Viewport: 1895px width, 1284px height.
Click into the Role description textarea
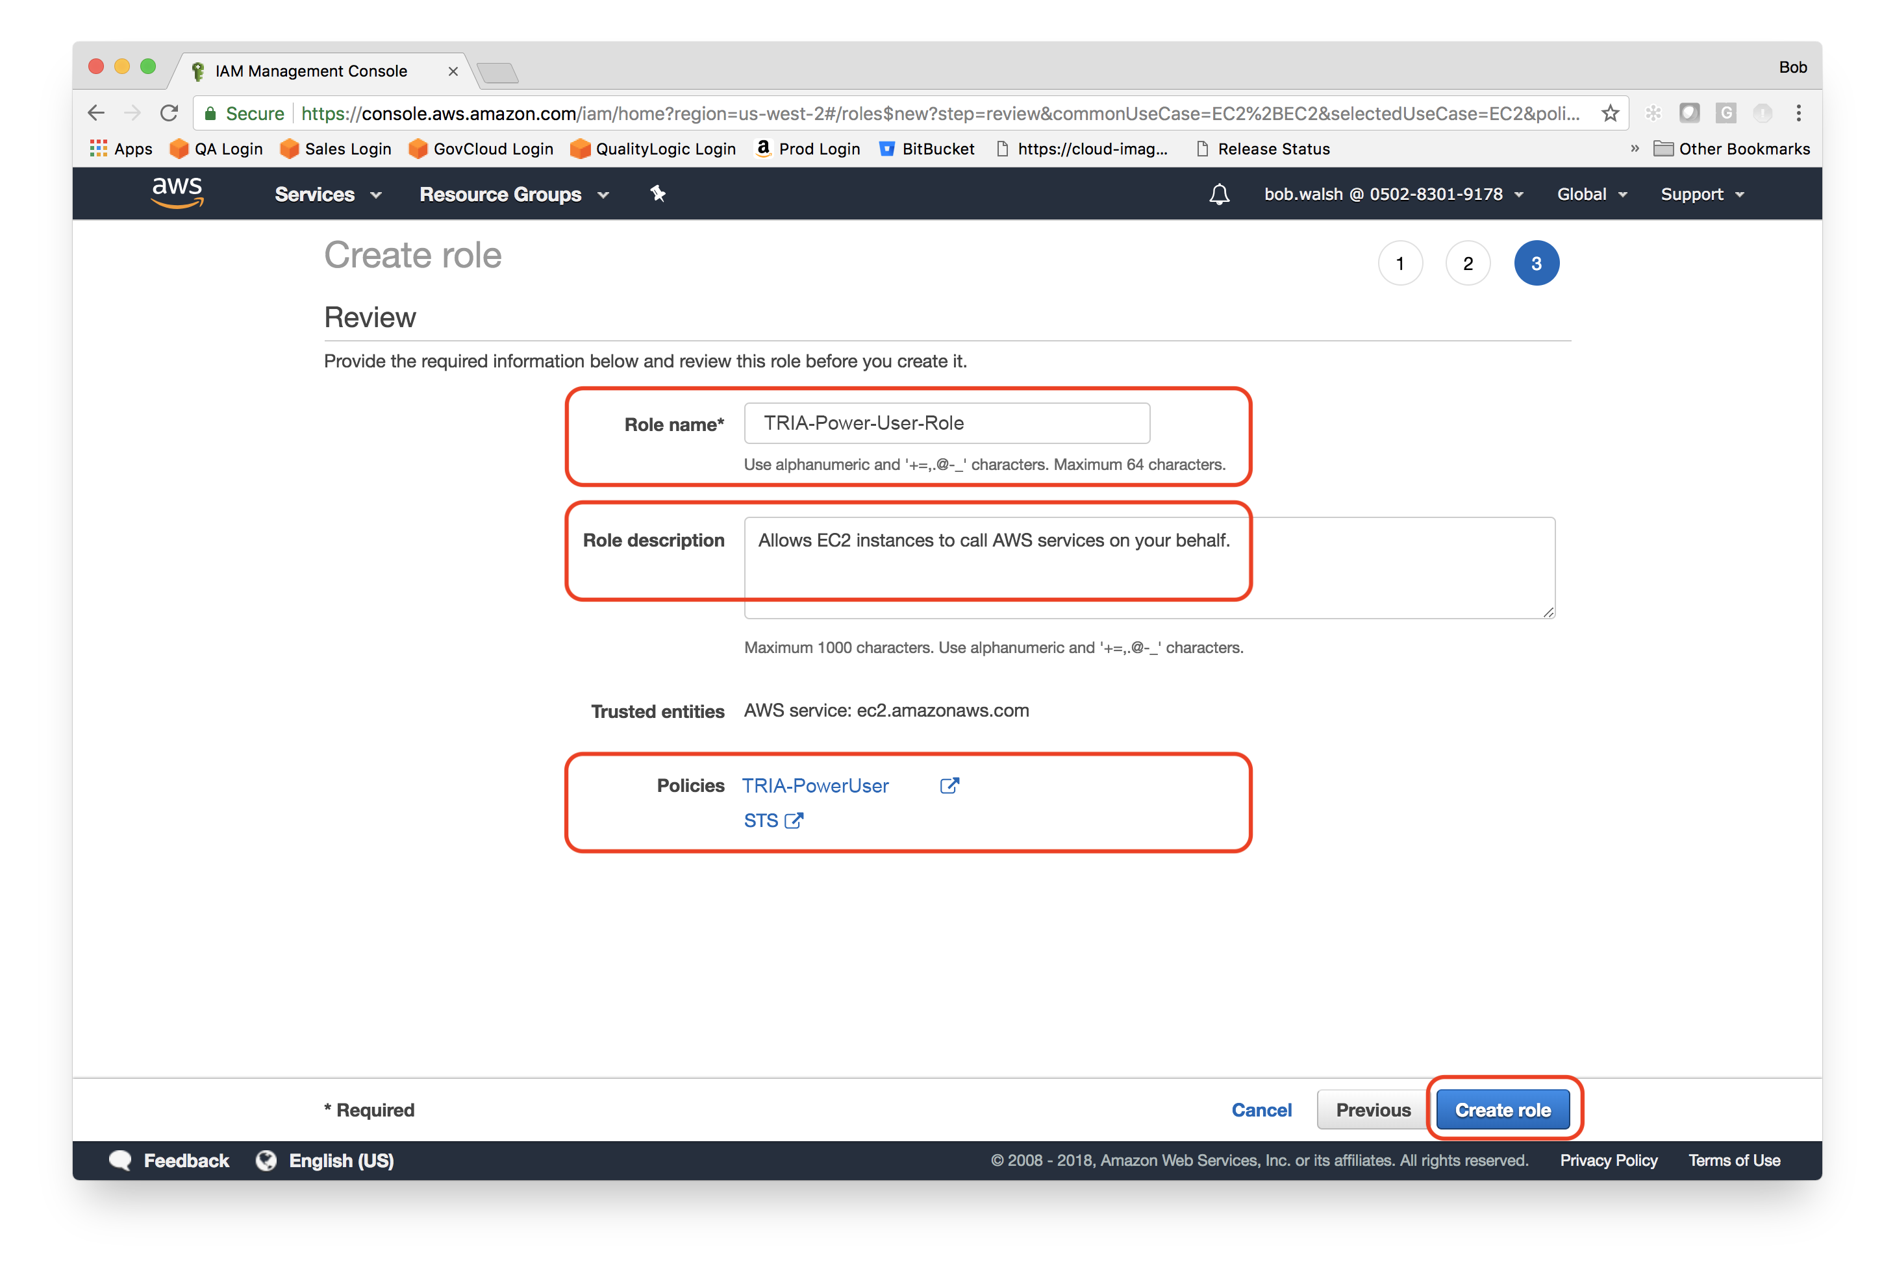(x=1149, y=567)
